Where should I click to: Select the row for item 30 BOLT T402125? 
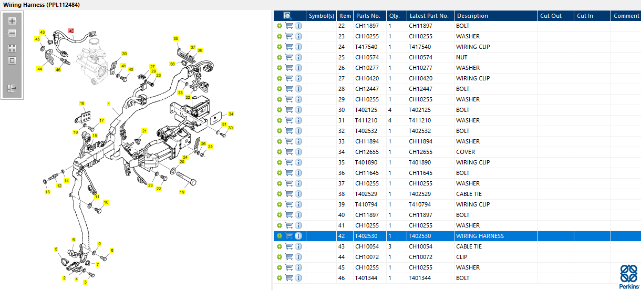click(473, 110)
